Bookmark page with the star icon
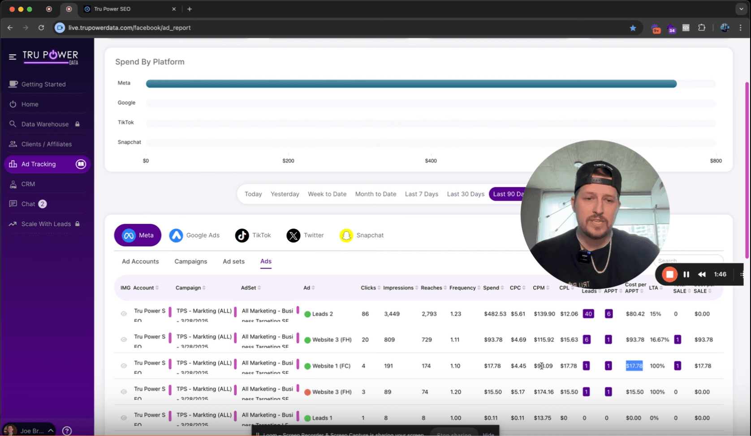The height and width of the screenshot is (436, 751). [x=633, y=28]
